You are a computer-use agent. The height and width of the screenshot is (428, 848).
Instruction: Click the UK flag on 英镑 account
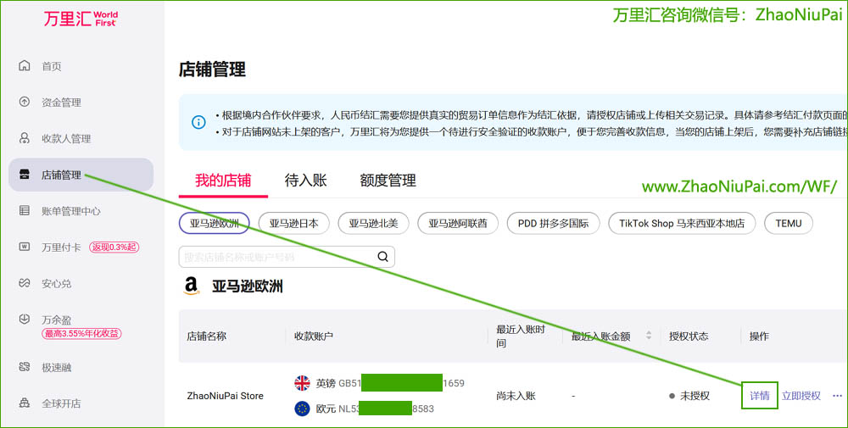(302, 383)
